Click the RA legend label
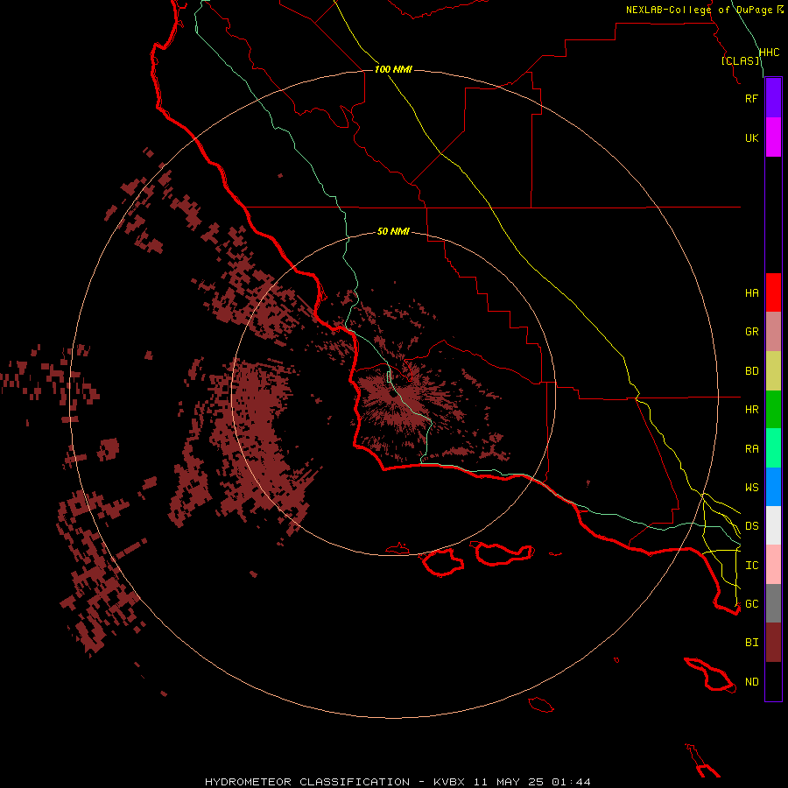 click(x=751, y=448)
